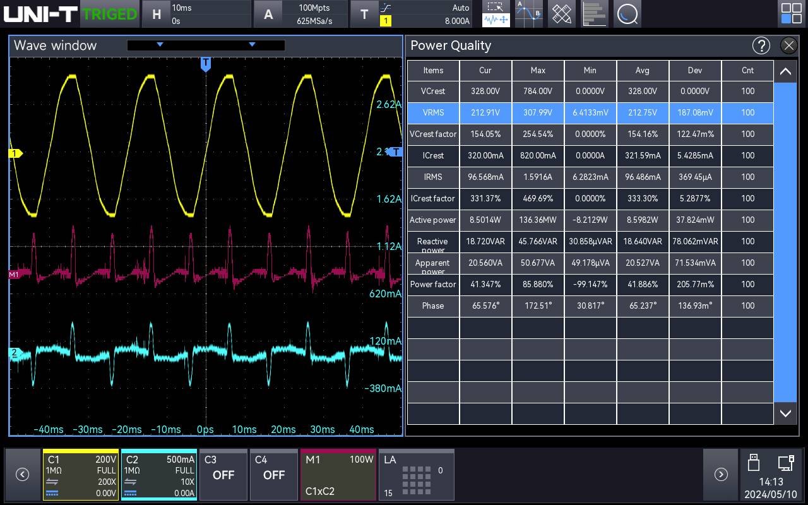Open the histogram analysis icon

[x=595, y=13]
